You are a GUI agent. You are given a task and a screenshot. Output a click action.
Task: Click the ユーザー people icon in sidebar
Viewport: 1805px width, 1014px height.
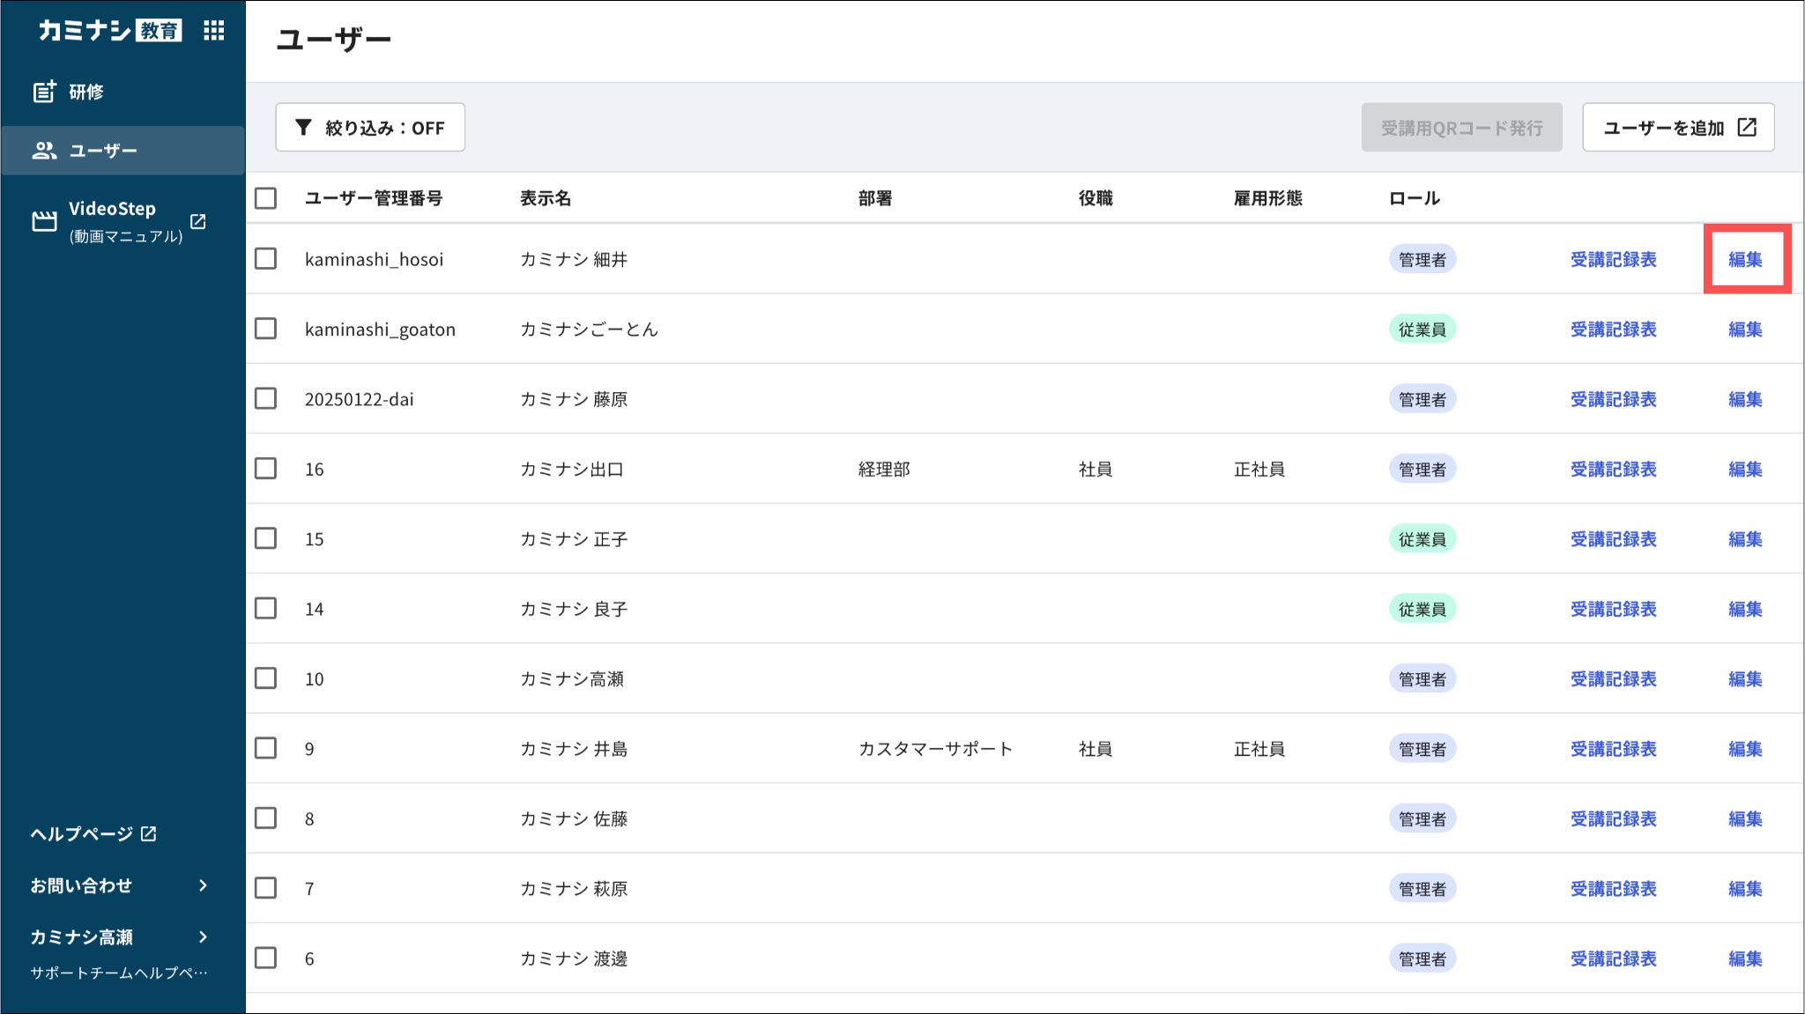point(44,151)
